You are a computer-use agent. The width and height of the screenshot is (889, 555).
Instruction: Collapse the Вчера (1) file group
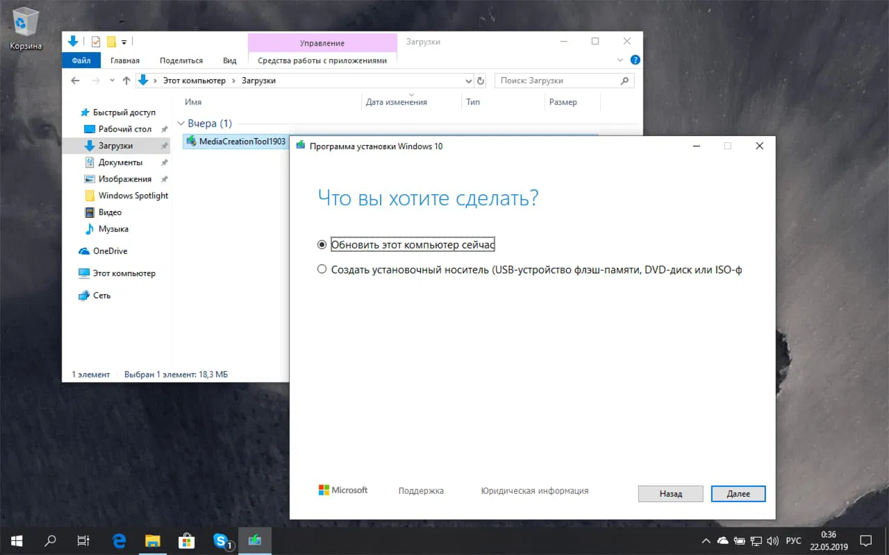pos(182,123)
